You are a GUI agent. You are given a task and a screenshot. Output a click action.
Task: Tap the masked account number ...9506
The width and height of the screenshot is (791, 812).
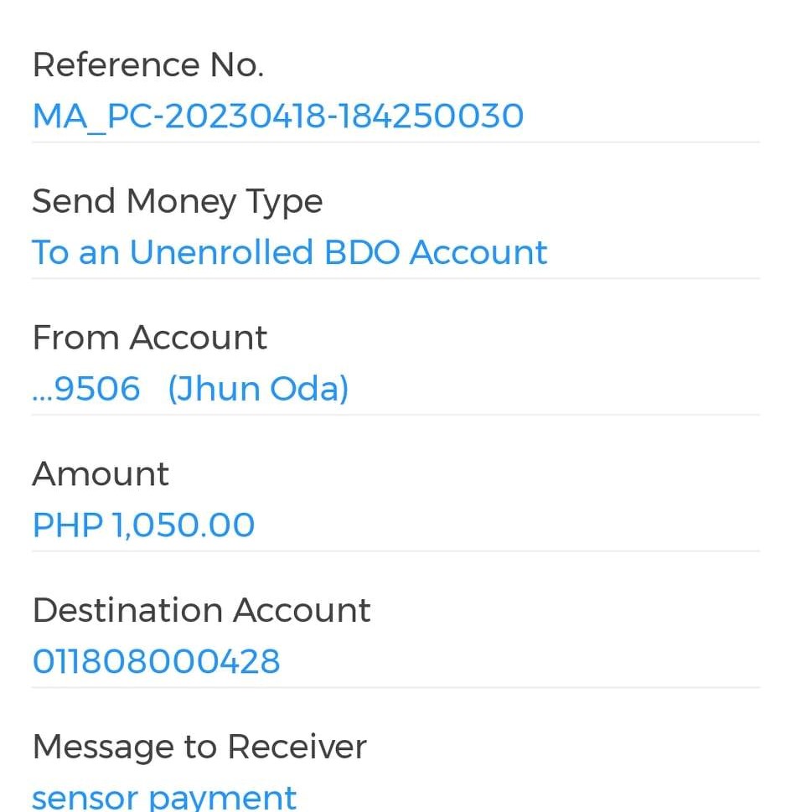pos(85,389)
